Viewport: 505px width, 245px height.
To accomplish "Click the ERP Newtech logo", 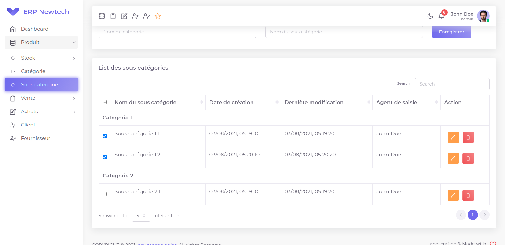I will tap(38, 12).
